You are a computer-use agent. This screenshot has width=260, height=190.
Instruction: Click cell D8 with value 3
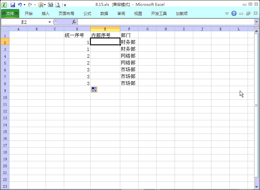coord(77,82)
